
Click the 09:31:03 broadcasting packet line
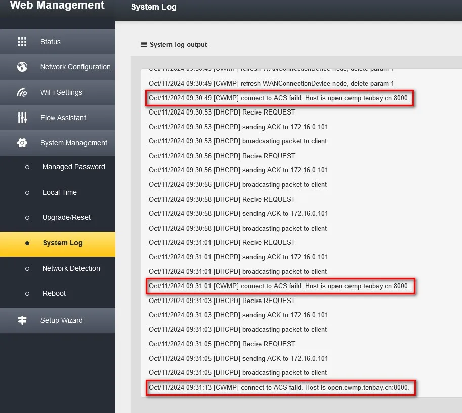click(x=238, y=329)
